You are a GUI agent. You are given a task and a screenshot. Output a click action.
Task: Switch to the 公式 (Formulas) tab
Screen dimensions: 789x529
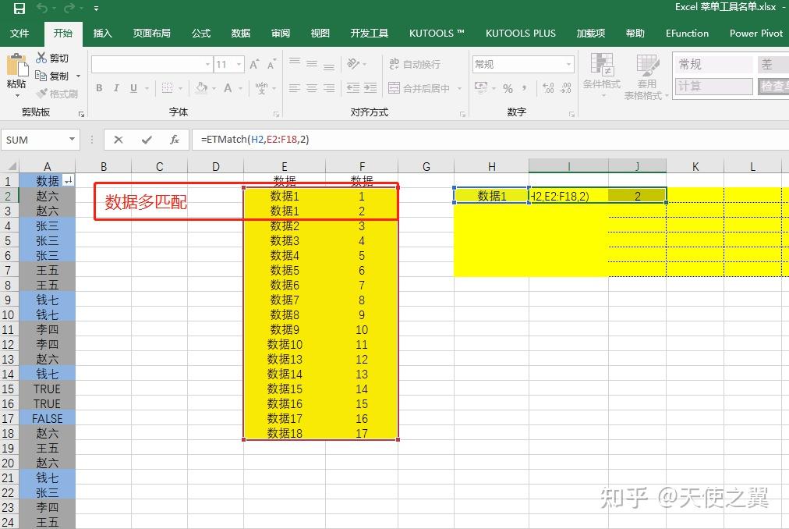click(x=201, y=34)
